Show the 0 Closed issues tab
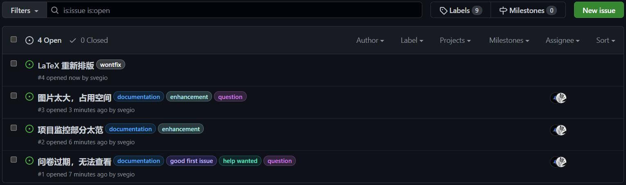The image size is (626, 185). (89, 40)
